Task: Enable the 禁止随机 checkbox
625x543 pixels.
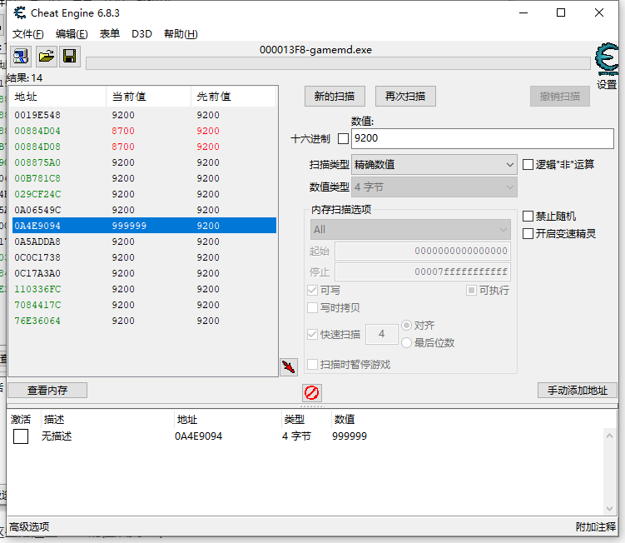Action: point(528,217)
